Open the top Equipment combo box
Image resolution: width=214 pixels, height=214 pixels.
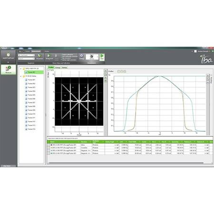[x=26, y=55]
